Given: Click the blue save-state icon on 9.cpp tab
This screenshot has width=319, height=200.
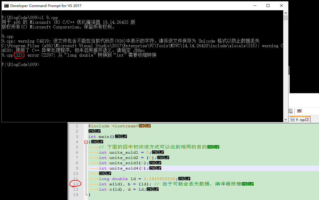Looking at the screenshot, I should point(292,120).
